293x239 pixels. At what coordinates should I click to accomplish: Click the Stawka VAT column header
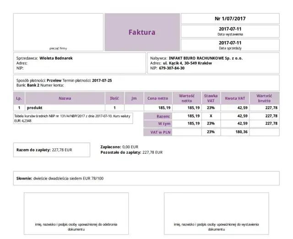[211, 98]
